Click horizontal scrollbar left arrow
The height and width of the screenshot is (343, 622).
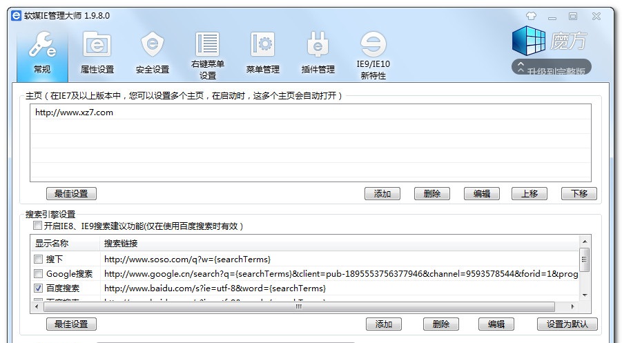pyautogui.click(x=37, y=306)
